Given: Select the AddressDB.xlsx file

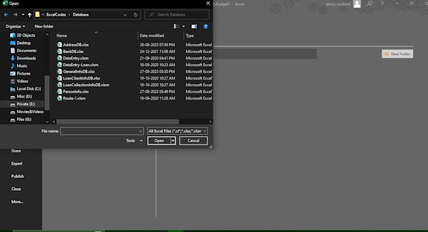Looking at the screenshot, I should (76, 45).
